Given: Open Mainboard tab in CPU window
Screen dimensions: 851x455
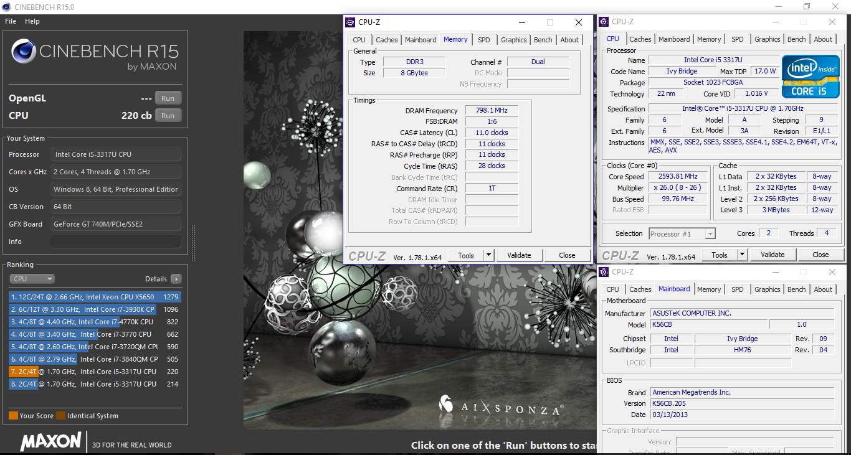Looking at the screenshot, I should (674, 39).
